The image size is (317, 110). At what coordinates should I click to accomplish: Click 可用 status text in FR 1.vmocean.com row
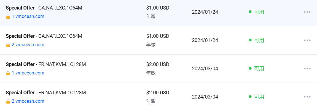coord(259,69)
